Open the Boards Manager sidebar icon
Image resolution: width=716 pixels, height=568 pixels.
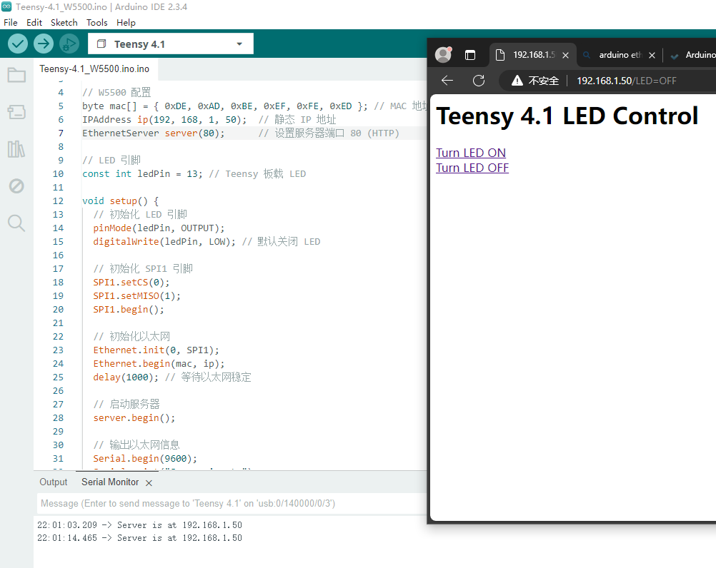16,112
